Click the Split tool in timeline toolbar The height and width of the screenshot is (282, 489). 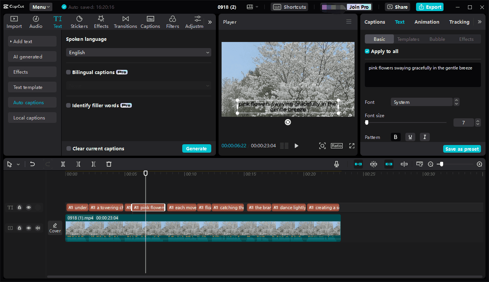63,164
